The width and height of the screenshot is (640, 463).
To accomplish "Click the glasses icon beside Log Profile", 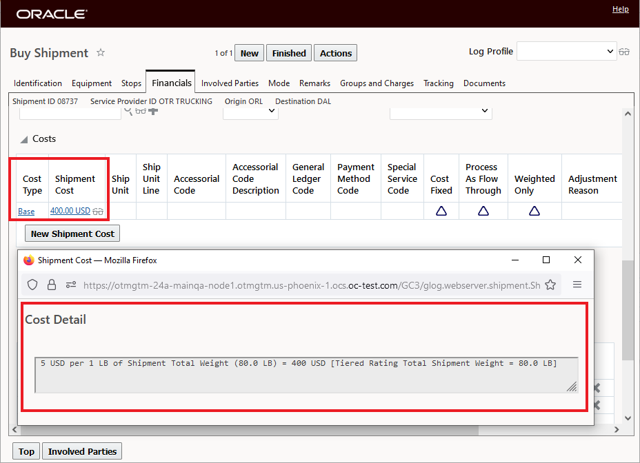I will (x=624, y=52).
